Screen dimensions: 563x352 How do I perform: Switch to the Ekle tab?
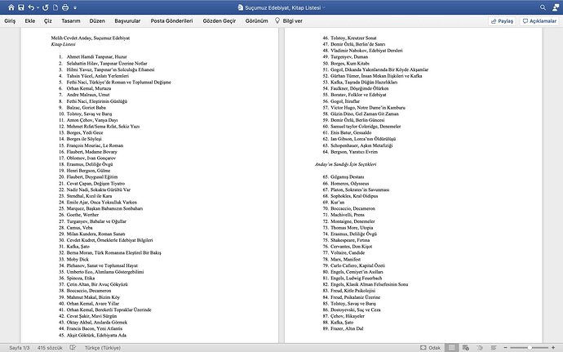click(x=30, y=21)
